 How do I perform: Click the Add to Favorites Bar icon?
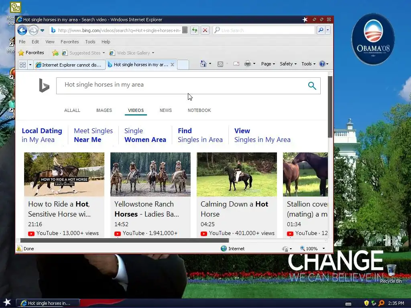[x=55, y=53]
